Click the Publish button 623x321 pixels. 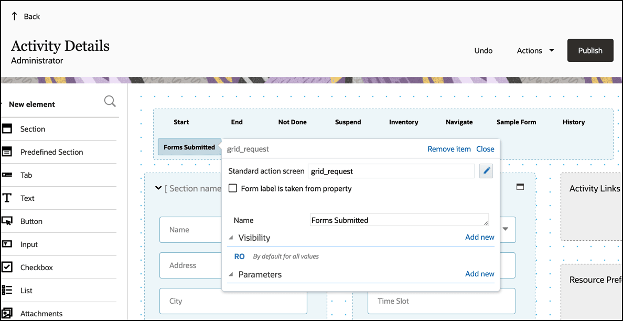590,50
